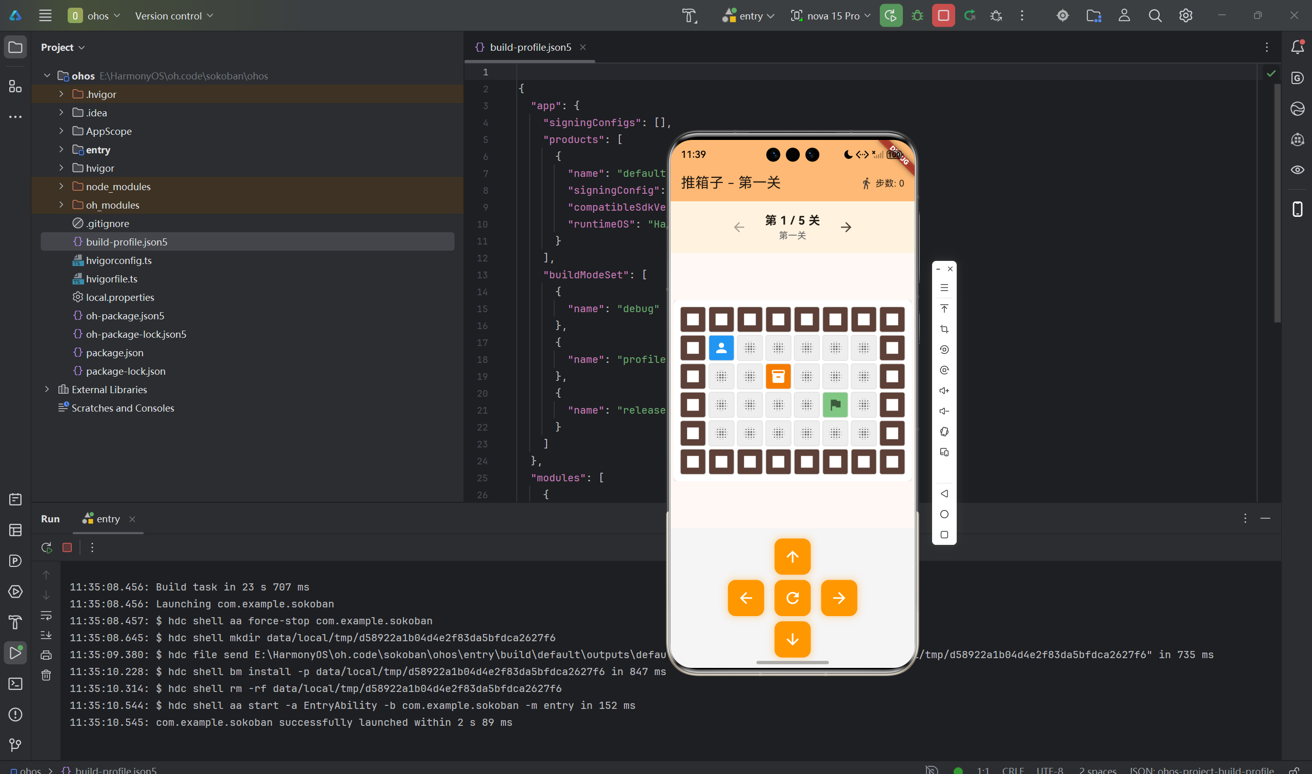The height and width of the screenshot is (774, 1312).
Task: Click the Debug bug icon in toolbar
Action: 917,16
